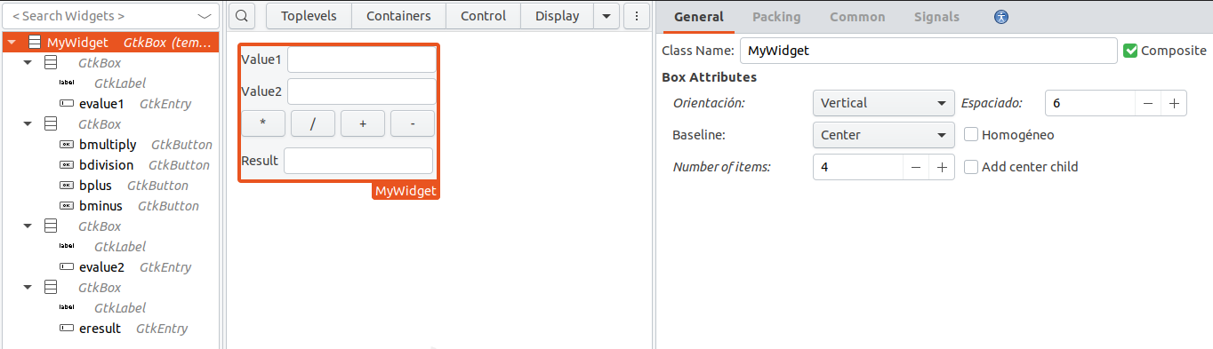This screenshot has width=1213, height=349.
Task: Open the accessibility tab icon
Action: click(x=1001, y=17)
